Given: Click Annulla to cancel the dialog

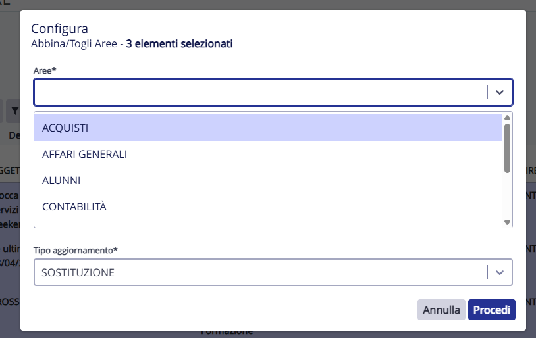Looking at the screenshot, I should (x=441, y=310).
